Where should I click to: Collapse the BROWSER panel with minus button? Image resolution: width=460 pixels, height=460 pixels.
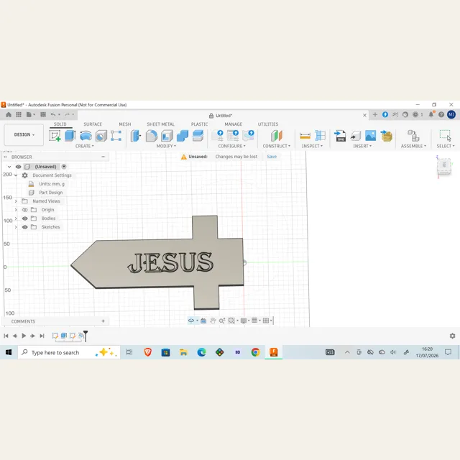[103, 157]
